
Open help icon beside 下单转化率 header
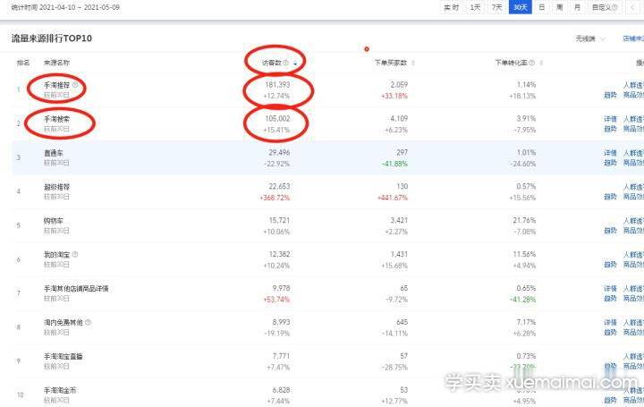tap(532, 63)
